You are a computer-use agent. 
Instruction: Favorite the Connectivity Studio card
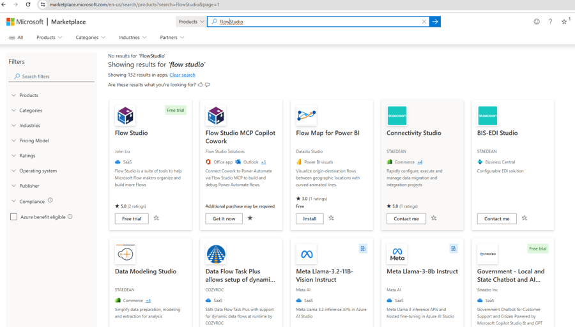[x=434, y=218]
